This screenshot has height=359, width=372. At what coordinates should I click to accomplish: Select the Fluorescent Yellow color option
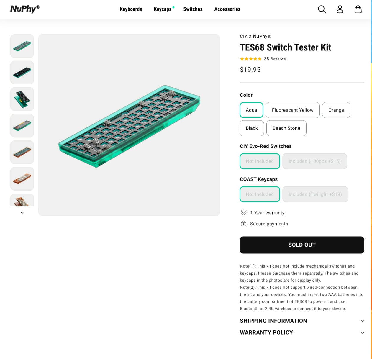click(x=293, y=110)
